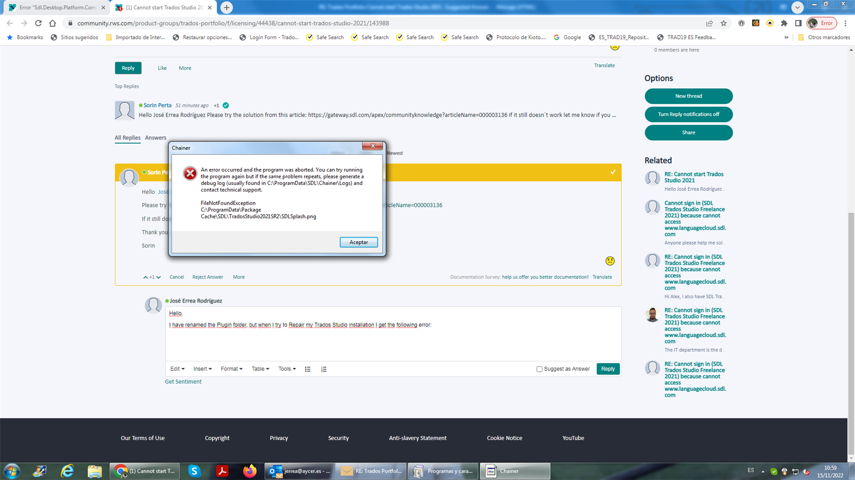855x480 pixels.
Task: Switch to the Error Sdl.Desktop.Platform browser tab
Action: [x=57, y=7]
